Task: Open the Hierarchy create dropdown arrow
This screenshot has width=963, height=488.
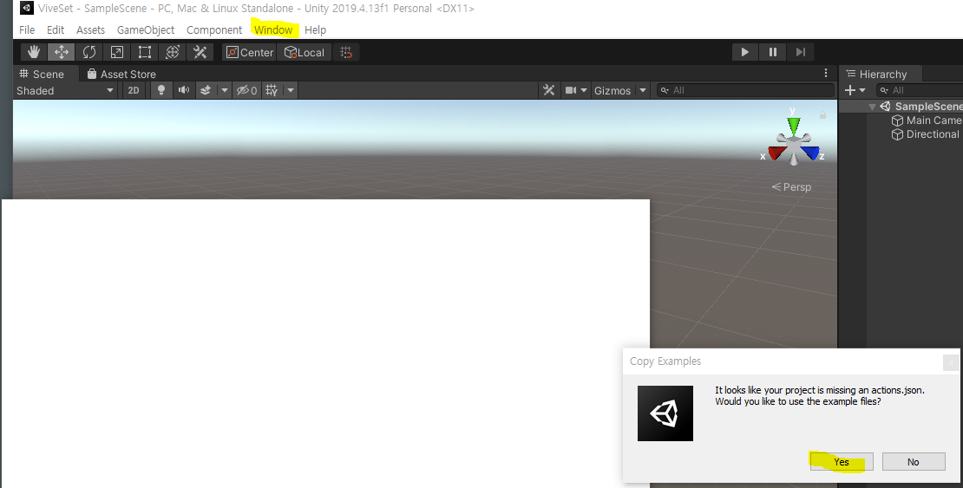Action: tap(862, 90)
